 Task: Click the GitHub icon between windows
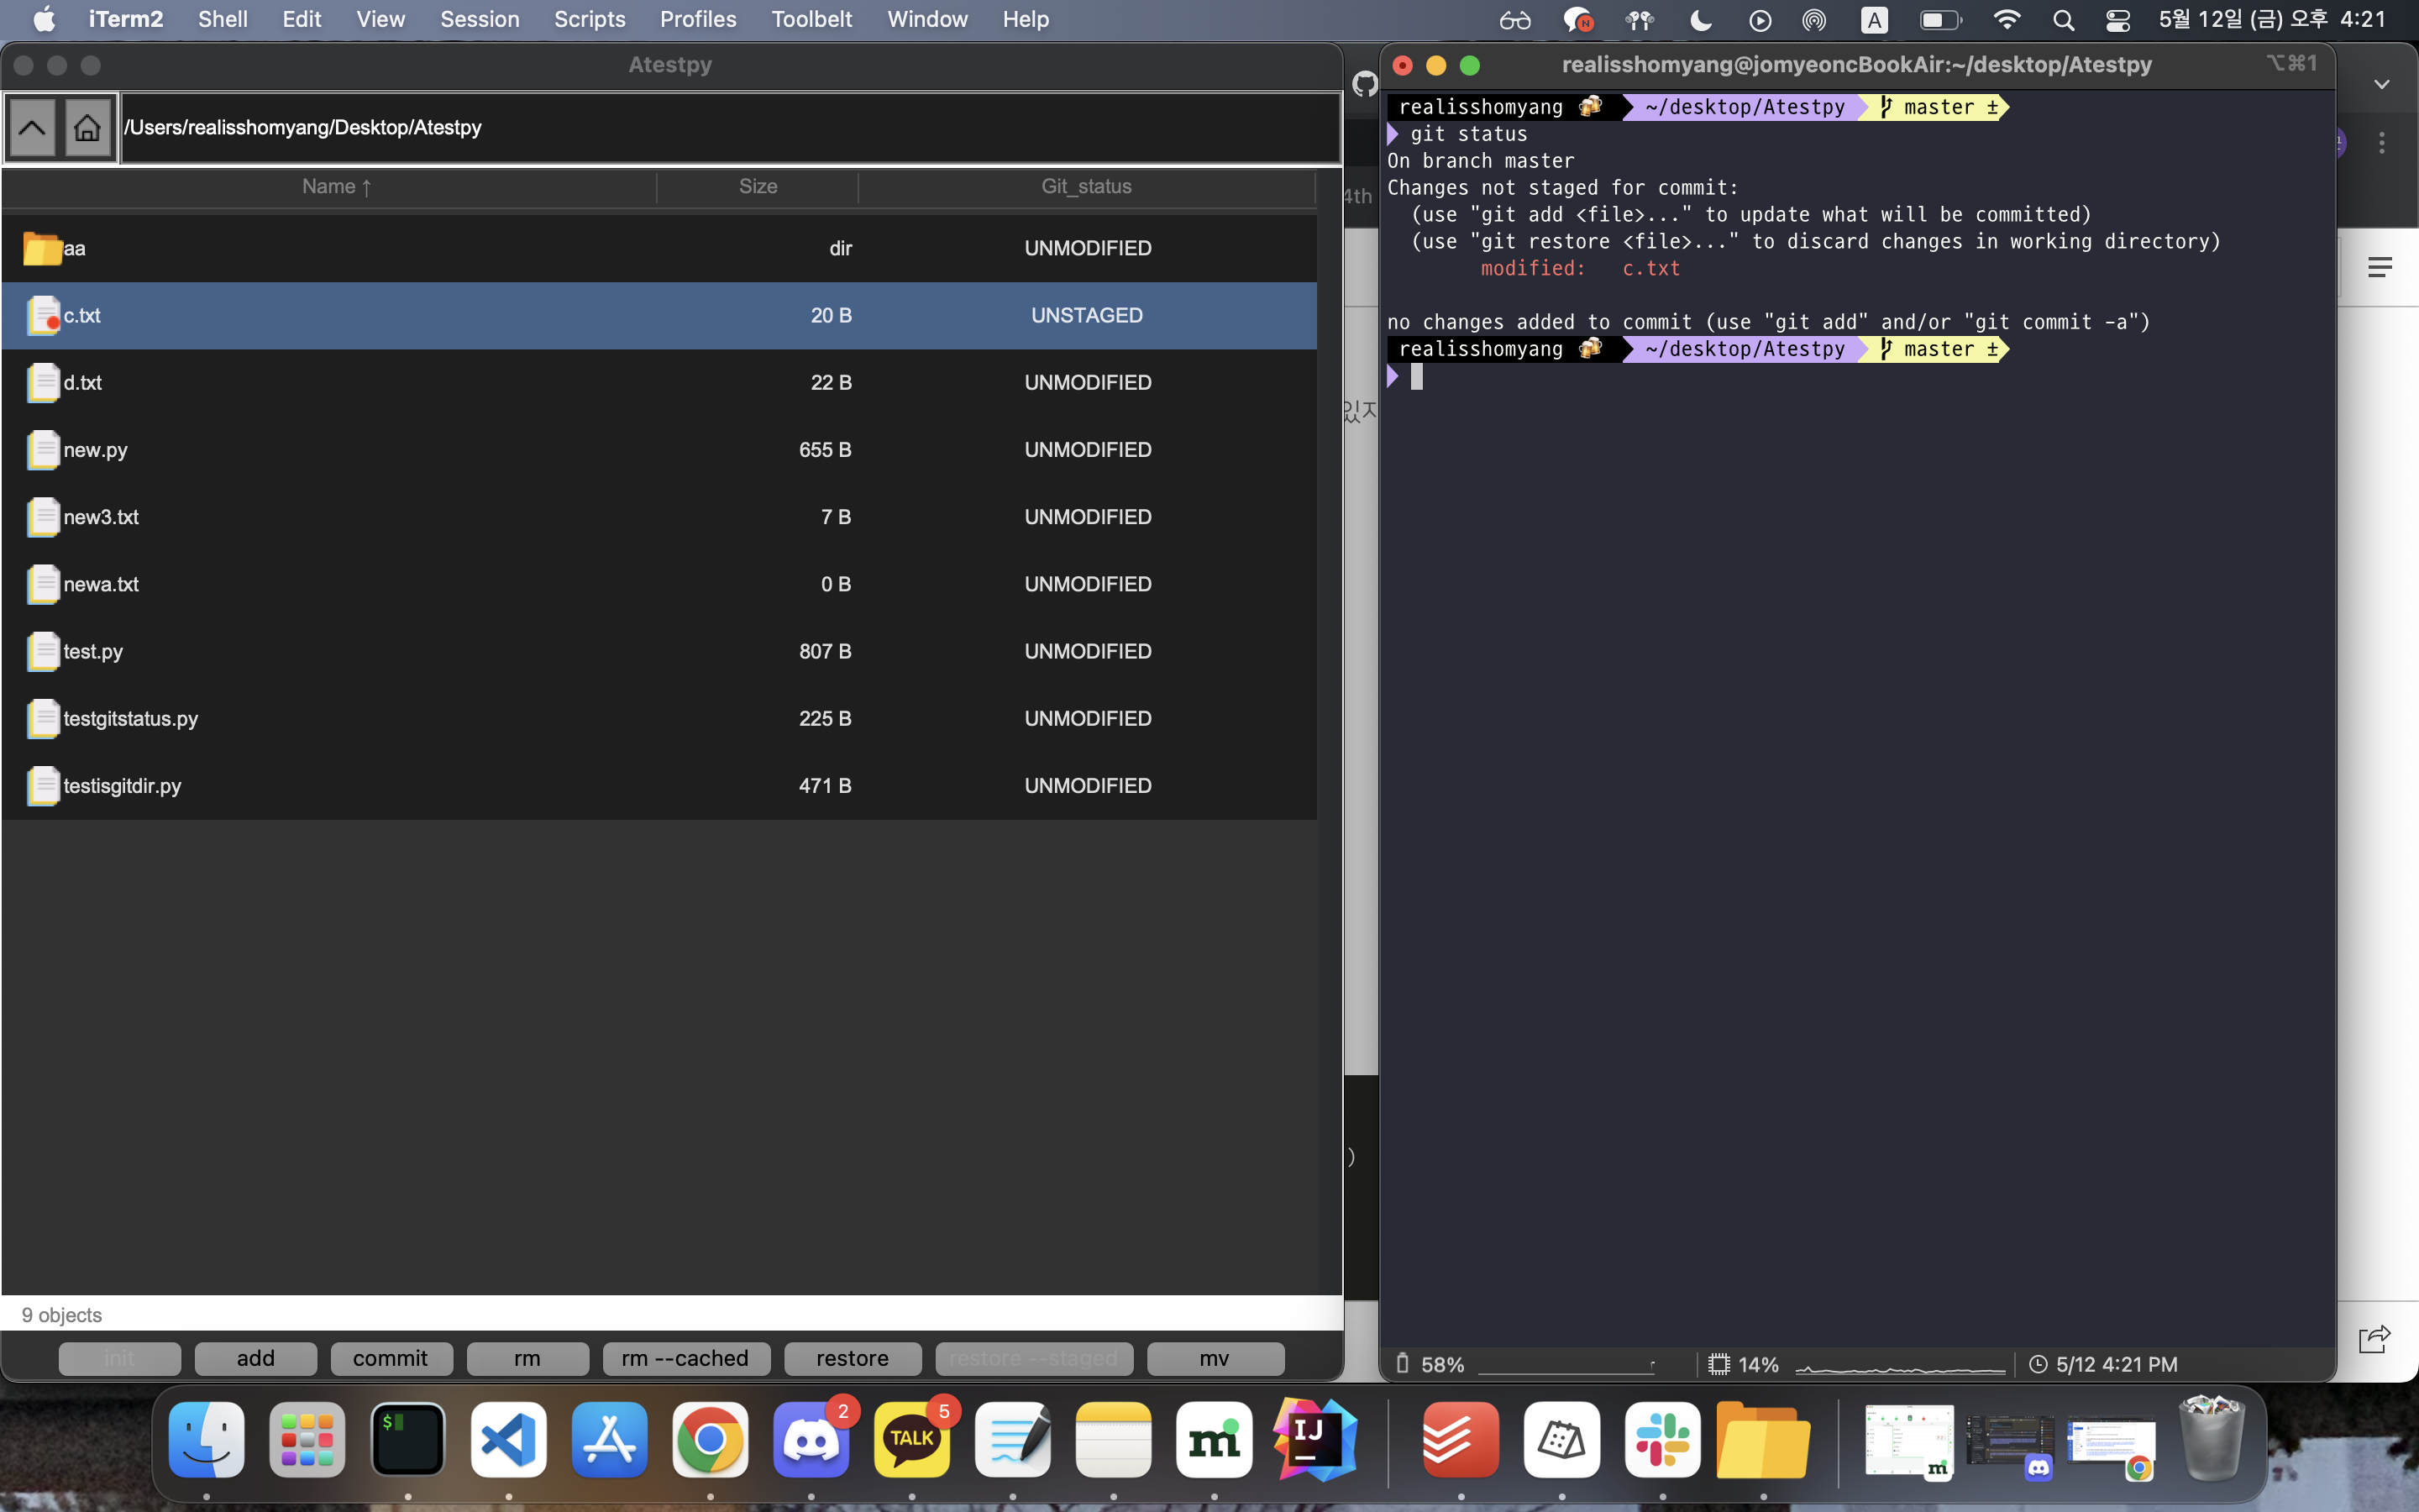(x=1364, y=84)
